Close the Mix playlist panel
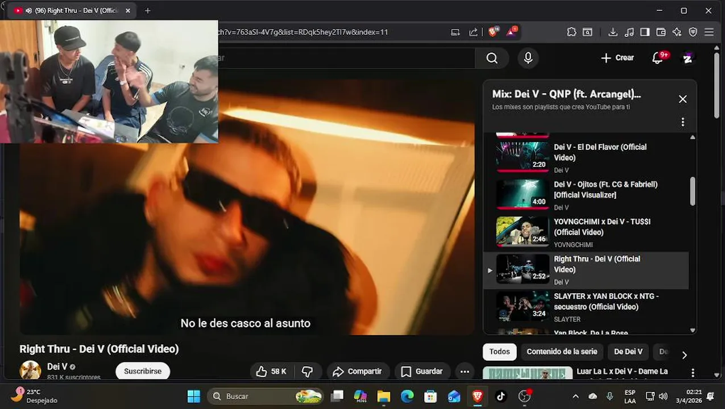 click(683, 99)
